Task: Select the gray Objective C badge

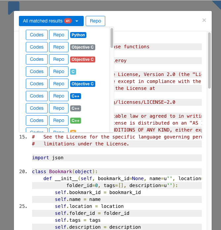Action: tap(83, 47)
